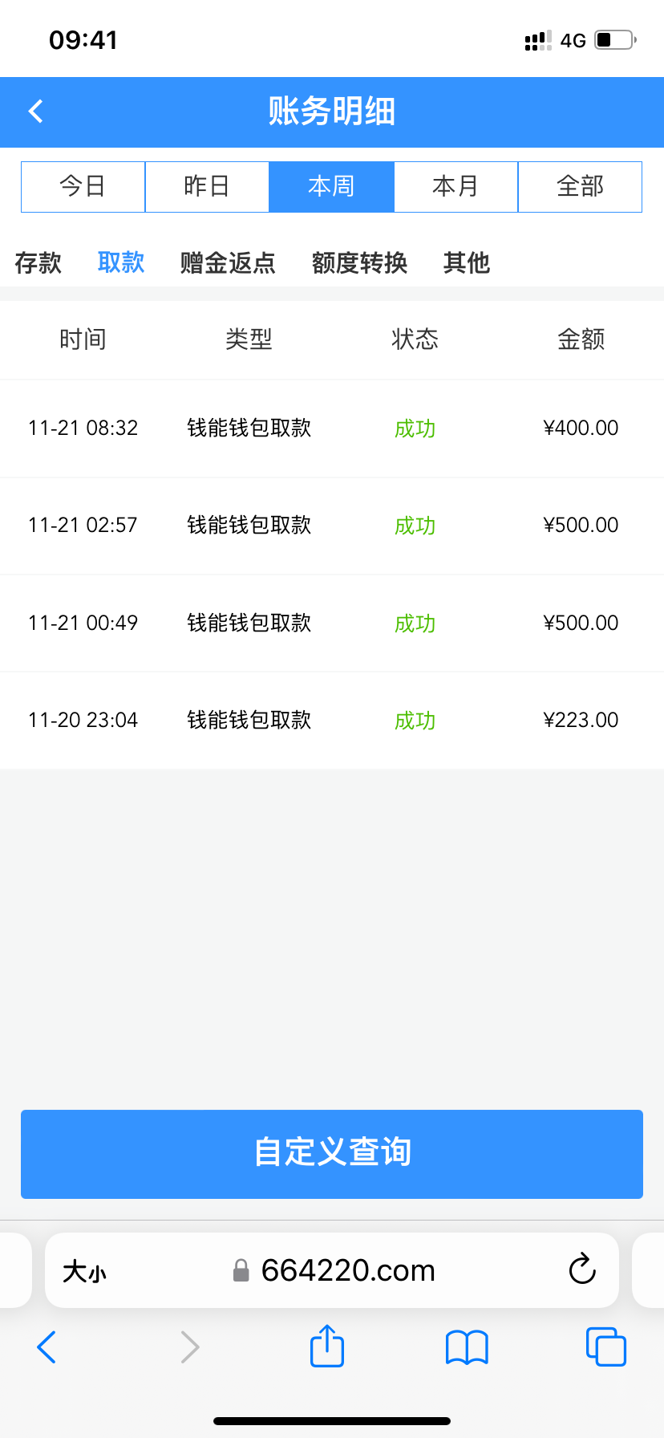Switch to the 额度转换 category
Screen dimensions: 664x1438
tap(359, 262)
